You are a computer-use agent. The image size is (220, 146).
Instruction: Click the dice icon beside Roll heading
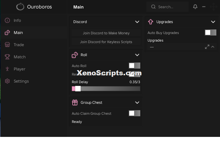[75, 55]
